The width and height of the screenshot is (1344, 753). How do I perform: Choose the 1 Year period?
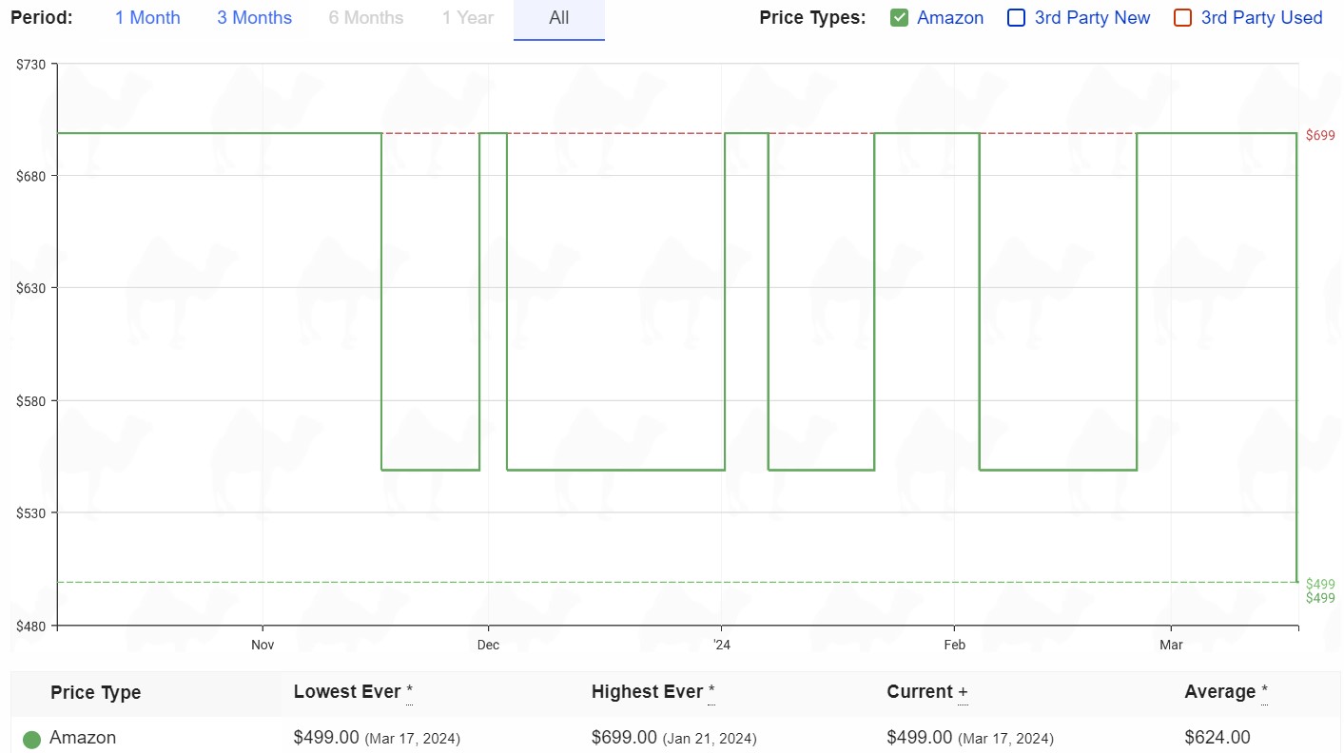[468, 18]
